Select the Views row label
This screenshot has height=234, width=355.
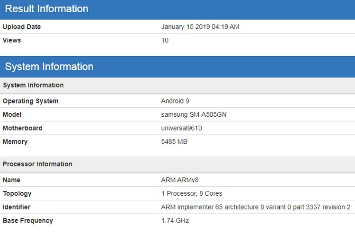click(x=12, y=40)
